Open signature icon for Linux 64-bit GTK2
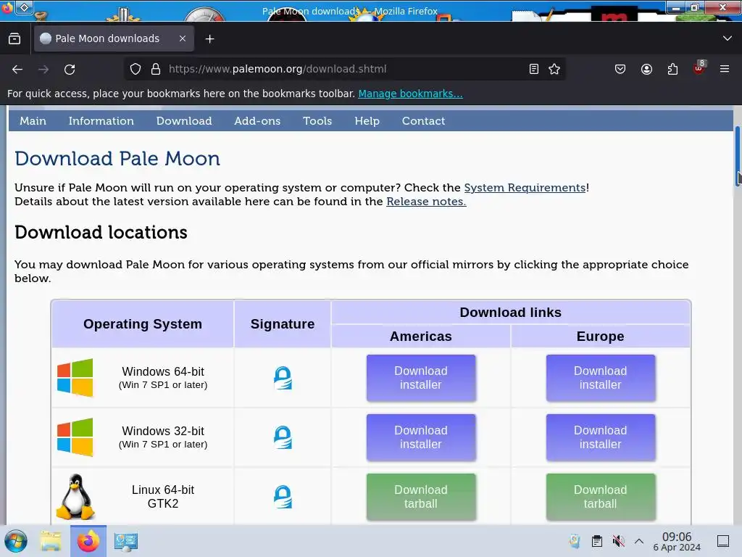Image resolution: width=742 pixels, height=557 pixels. pos(283,497)
